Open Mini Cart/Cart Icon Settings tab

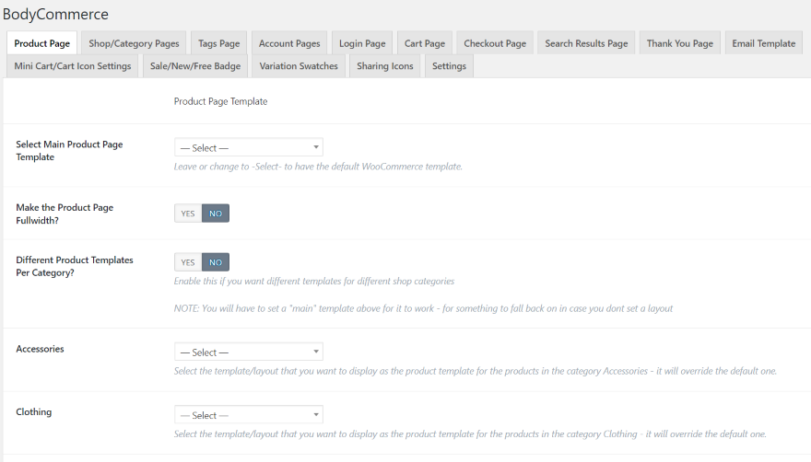(73, 66)
